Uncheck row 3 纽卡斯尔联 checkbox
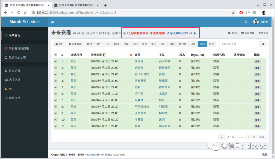The image size is (275, 159). pos(56,74)
